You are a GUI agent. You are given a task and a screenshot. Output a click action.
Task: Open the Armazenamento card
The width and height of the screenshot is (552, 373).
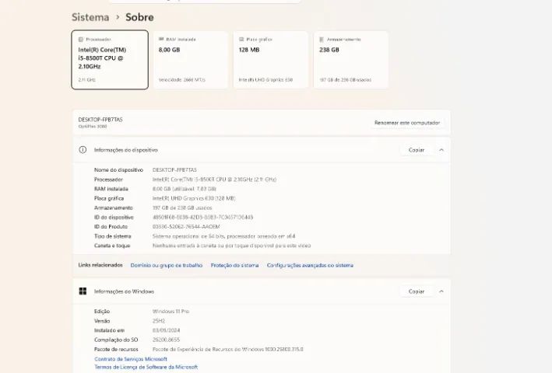click(351, 60)
